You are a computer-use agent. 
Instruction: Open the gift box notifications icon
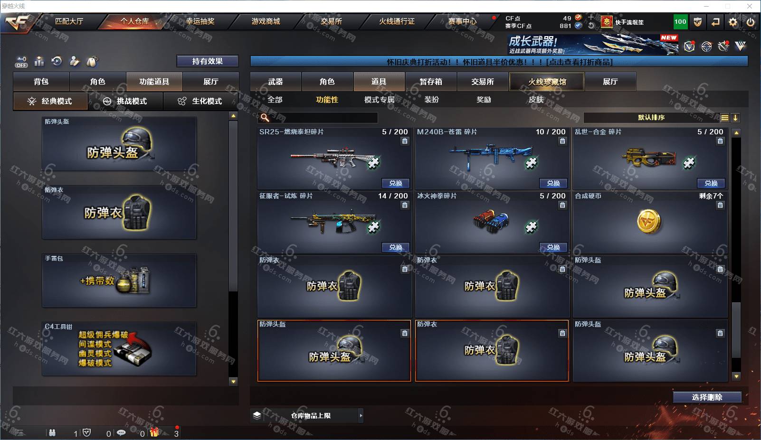154,432
